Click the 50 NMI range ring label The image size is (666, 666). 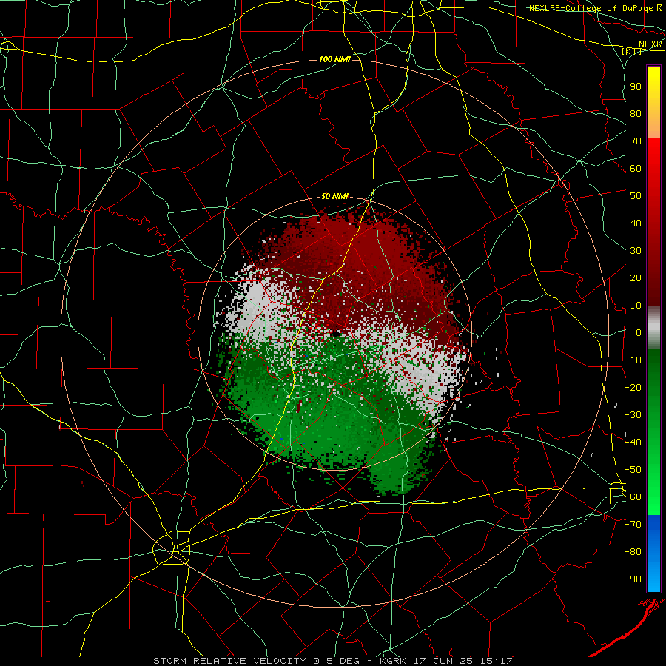point(334,196)
